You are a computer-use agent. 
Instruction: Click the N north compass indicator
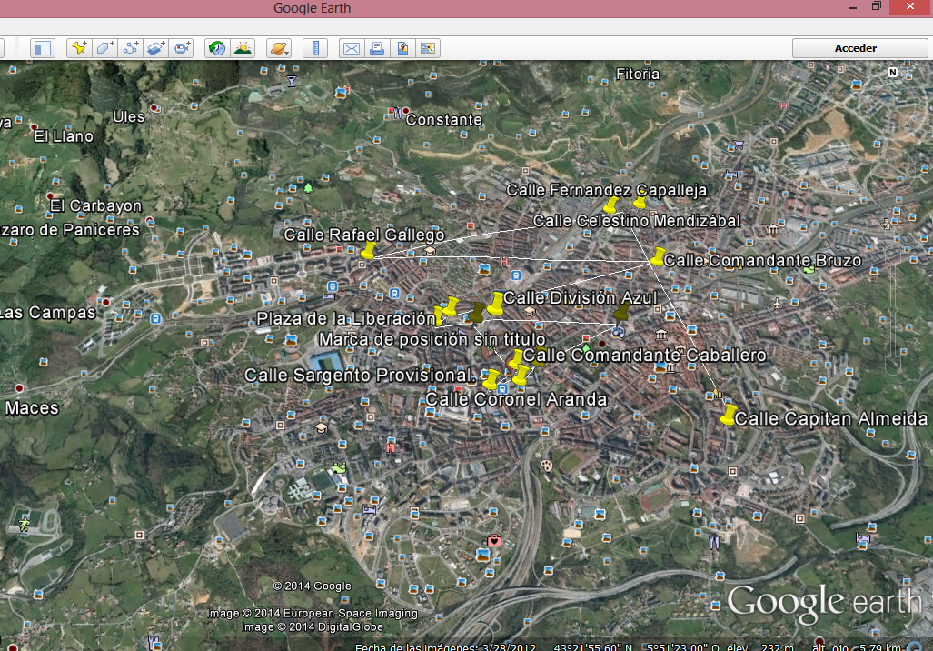(893, 72)
